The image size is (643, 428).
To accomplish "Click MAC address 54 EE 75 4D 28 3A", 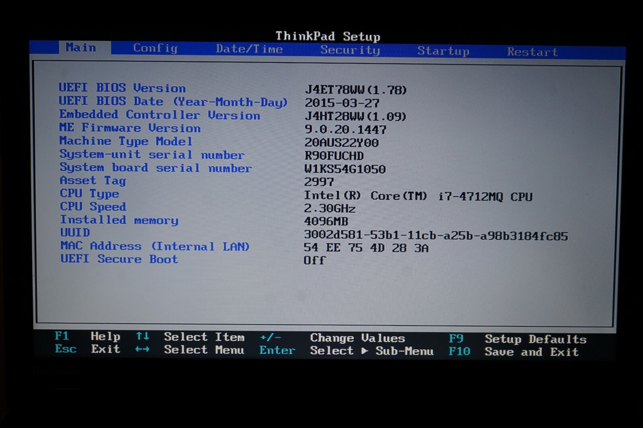I will [x=366, y=248].
